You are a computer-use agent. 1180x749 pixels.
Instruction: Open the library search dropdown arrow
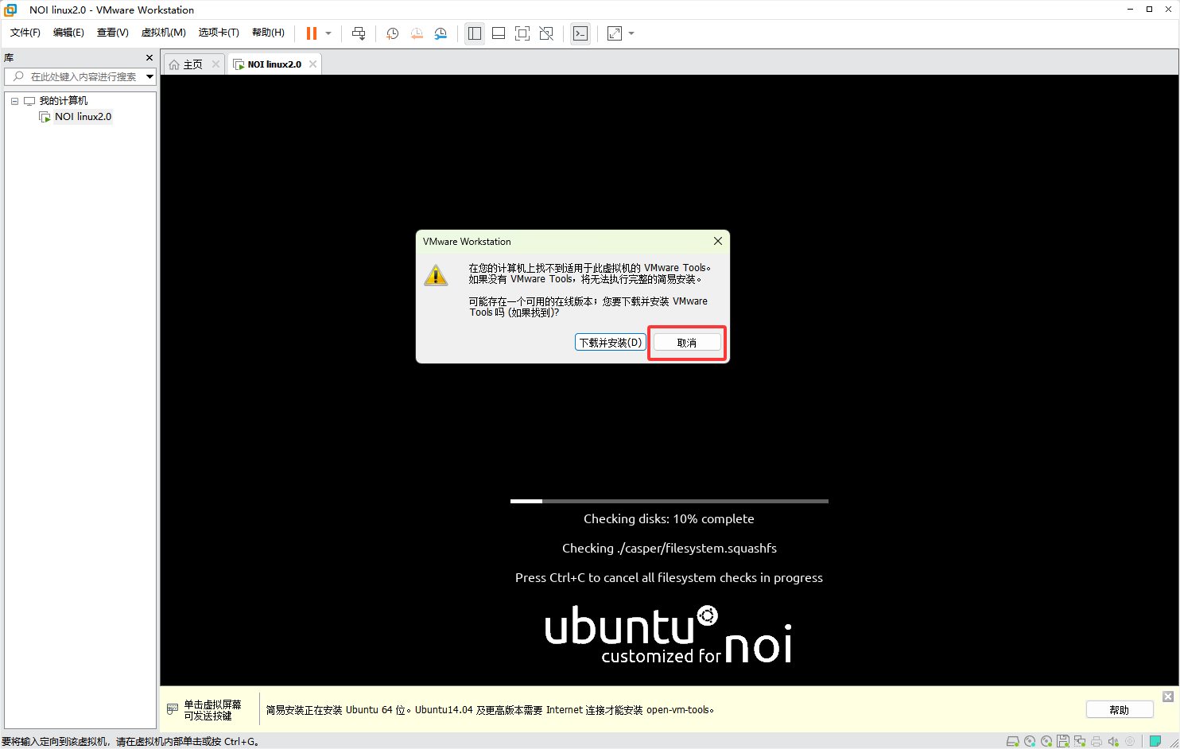[150, 76]
